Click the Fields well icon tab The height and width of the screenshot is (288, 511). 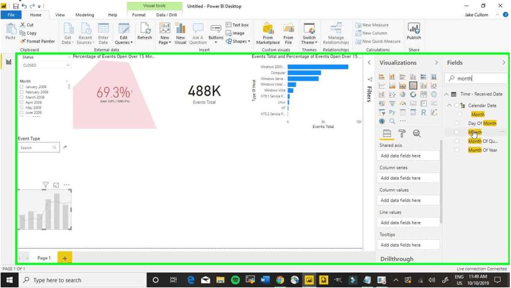pos(387,133)
